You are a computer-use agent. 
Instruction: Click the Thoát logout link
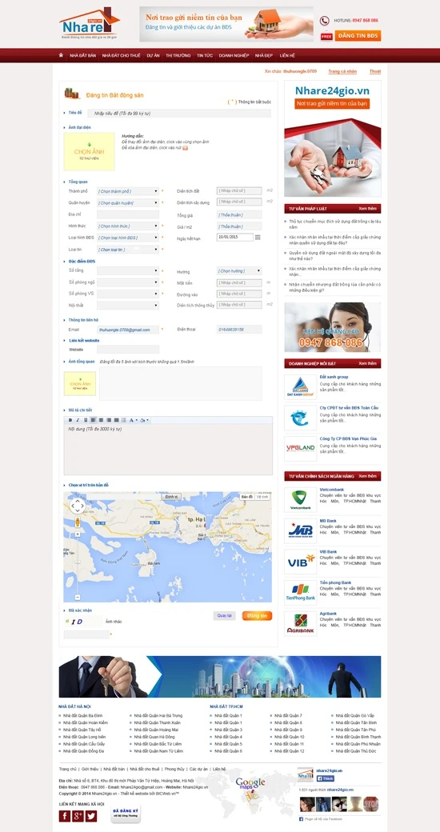point(375,71)
